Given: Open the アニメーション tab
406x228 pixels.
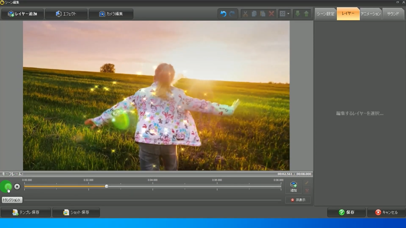Looking at the screenshot, I should point(371,14).
